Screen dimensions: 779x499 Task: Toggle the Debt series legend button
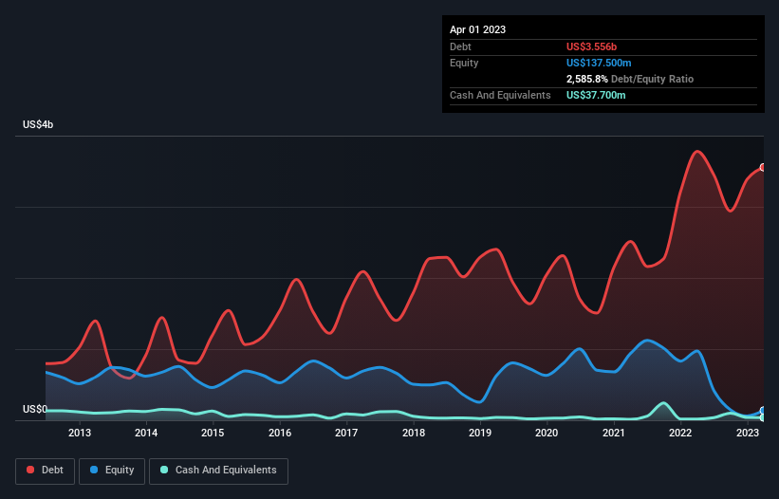(x=46, y=471)
